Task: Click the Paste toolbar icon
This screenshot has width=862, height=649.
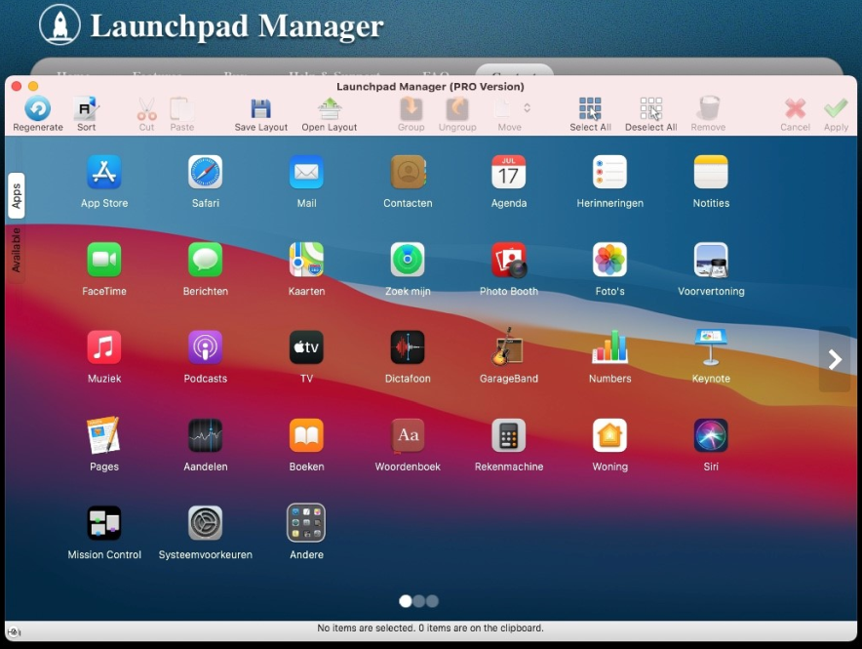Action: point(181,108)
